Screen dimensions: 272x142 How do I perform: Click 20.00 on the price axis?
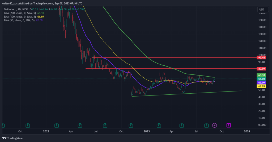(x=262, y=111)
